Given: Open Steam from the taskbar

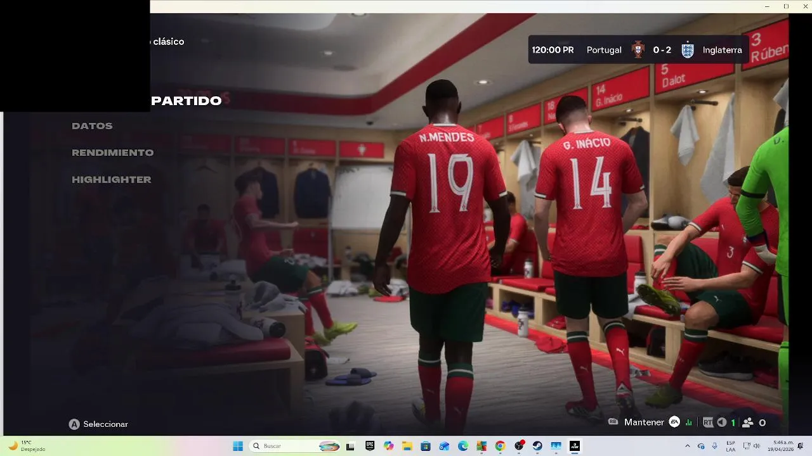Looking at the screenshot, I should 537,446.
